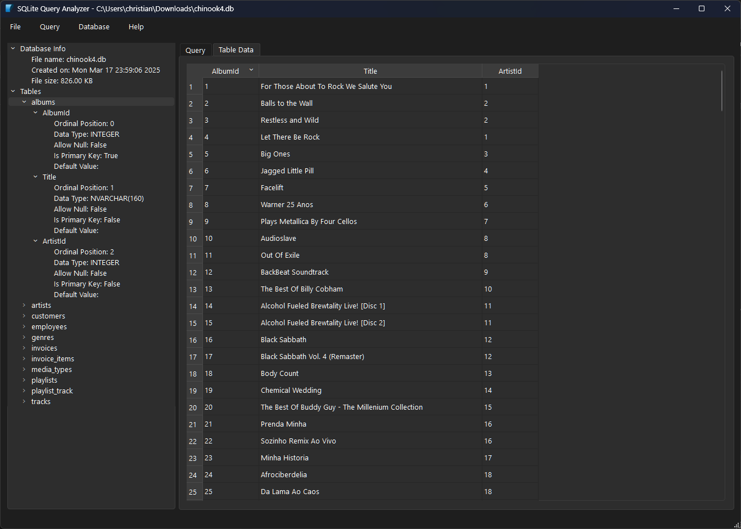
Task: Click 'Da Lama Ao Caos' cell
Action: (370, 491)
